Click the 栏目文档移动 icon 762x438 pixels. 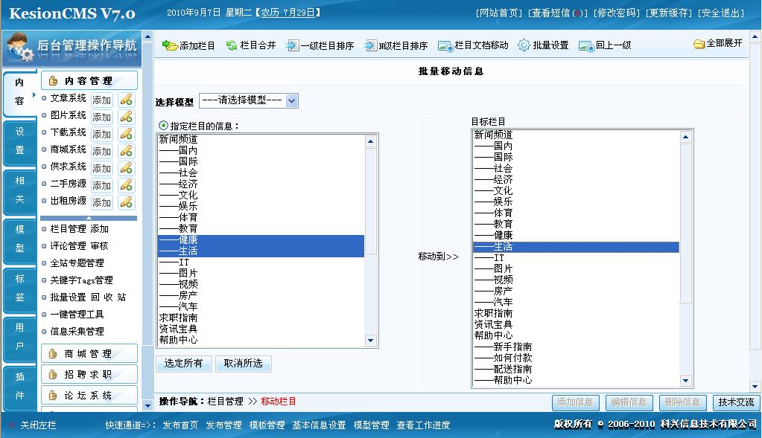click(x=445, y=46)
